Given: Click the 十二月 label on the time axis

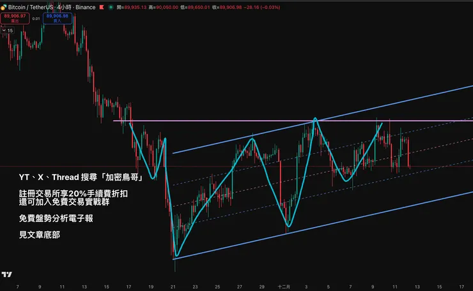Looking at the screenshot, I should coord(284,287).
